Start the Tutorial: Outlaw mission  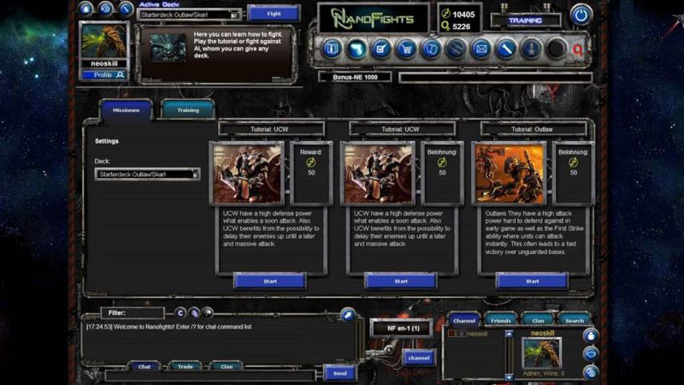(532, 281)
